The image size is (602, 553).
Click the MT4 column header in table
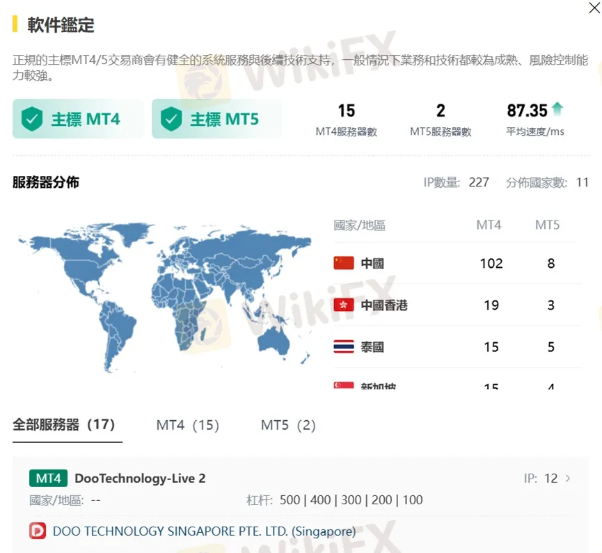point(489,225)
